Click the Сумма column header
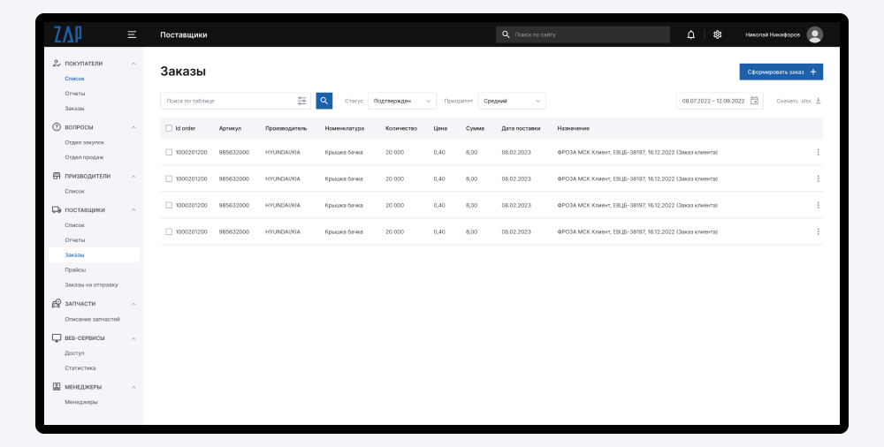 476,128
